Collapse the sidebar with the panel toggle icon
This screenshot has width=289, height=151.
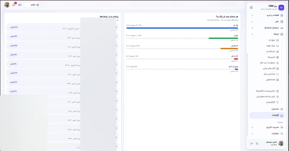pyautogui.click(x=251, y=8)
